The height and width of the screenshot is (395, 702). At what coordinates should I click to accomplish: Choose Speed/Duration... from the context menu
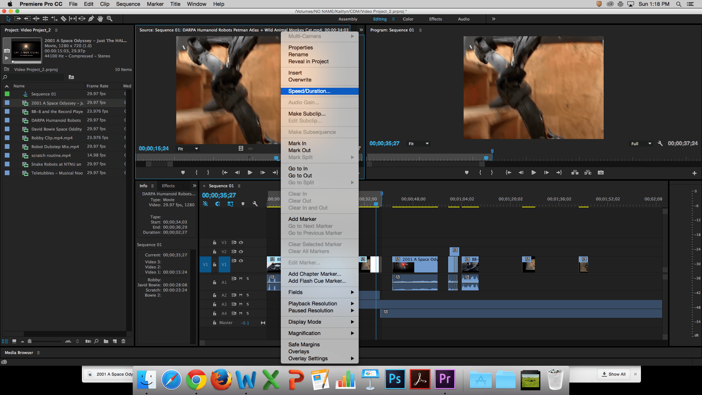tap(309, 91)
